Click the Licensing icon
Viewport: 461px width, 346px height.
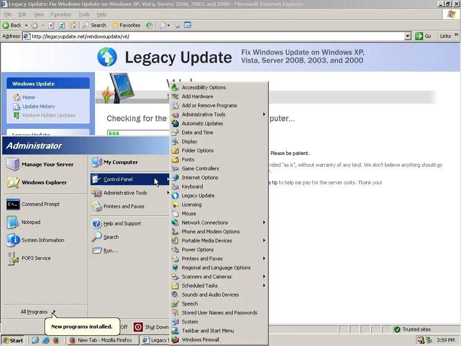click(175, 205)
